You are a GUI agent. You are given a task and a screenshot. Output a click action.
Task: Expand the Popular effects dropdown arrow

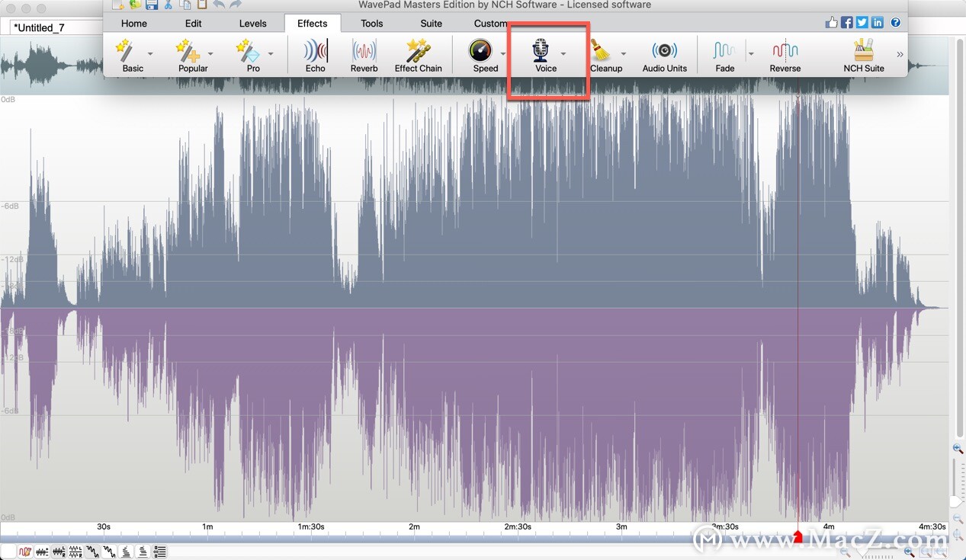[x=210, y=53]
